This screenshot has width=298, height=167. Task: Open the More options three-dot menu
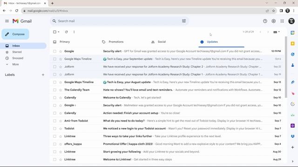[x=74, y=32]
